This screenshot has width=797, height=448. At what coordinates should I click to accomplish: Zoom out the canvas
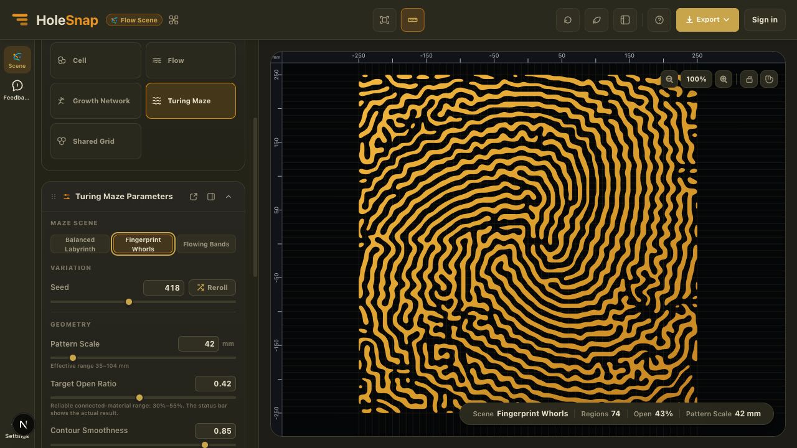(669, 79)
